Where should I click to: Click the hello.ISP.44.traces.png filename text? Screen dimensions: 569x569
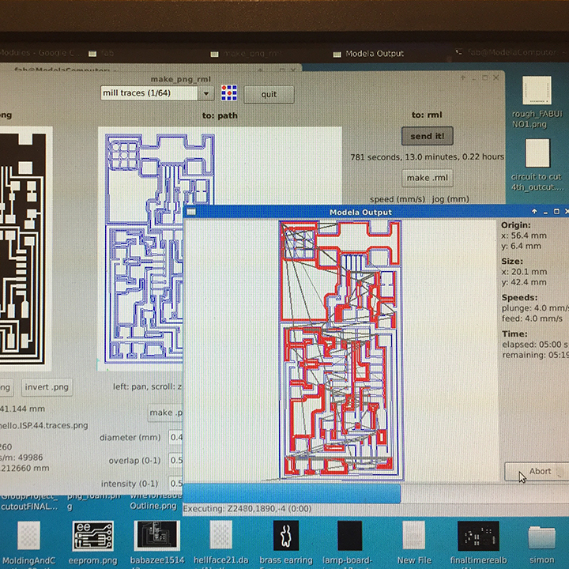(x=43, y=425)
